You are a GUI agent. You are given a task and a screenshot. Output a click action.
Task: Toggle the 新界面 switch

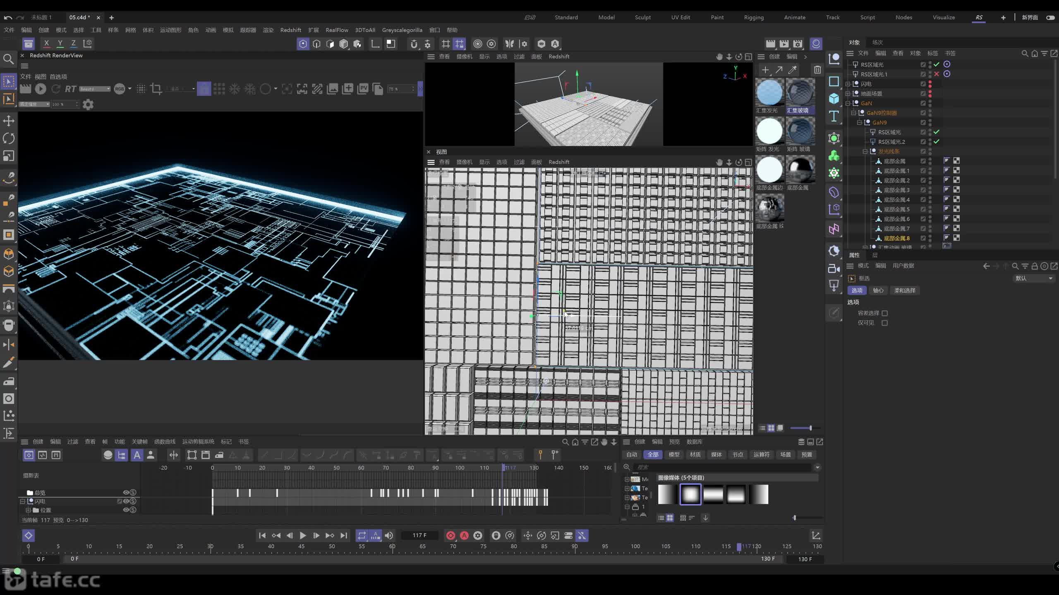pos(1050,17)
